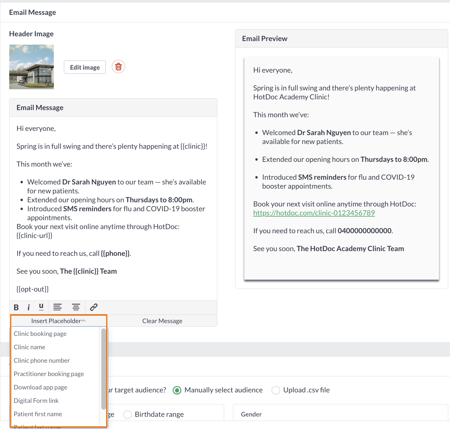The height and width of the screenshot is (429, 450).
Task: Click inside the email message text area
Action: point(113,209)
